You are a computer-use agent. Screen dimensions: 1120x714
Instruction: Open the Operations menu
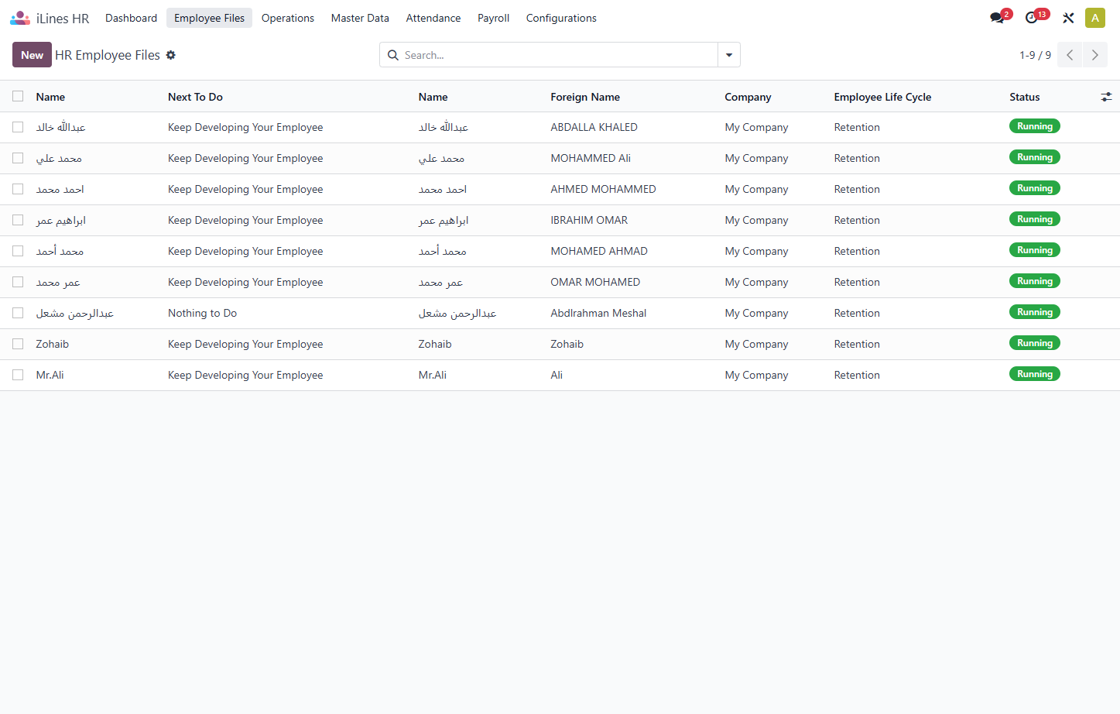(x=288, y=18)
